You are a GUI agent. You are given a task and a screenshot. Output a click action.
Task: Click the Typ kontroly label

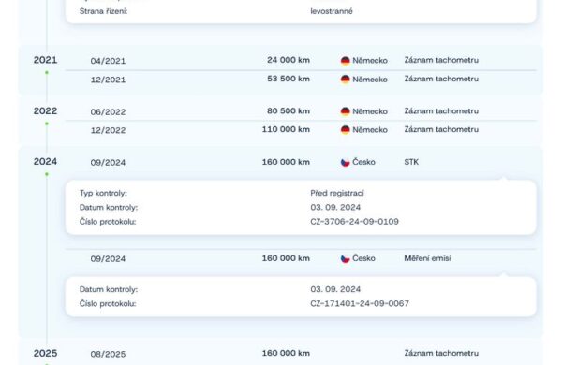pos(103,193)
